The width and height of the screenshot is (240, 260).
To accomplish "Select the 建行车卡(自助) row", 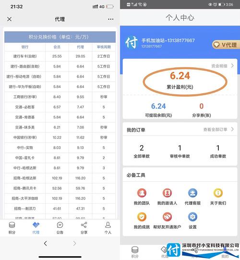I will tap(60, 56).
